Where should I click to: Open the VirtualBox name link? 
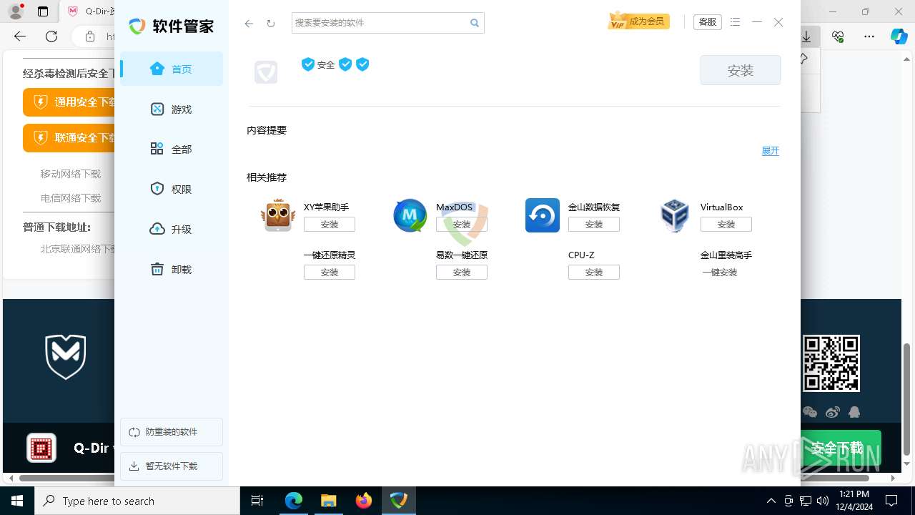[x=722, y=207]
